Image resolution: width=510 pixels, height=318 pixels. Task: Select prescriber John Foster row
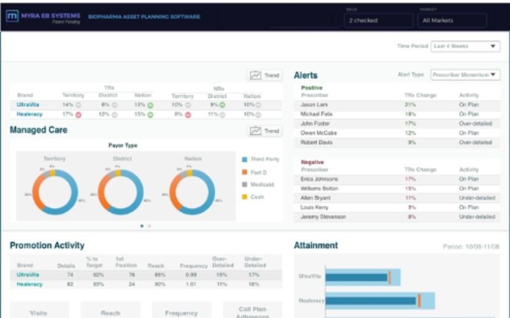pyautogui.click(x=397, y=123)
